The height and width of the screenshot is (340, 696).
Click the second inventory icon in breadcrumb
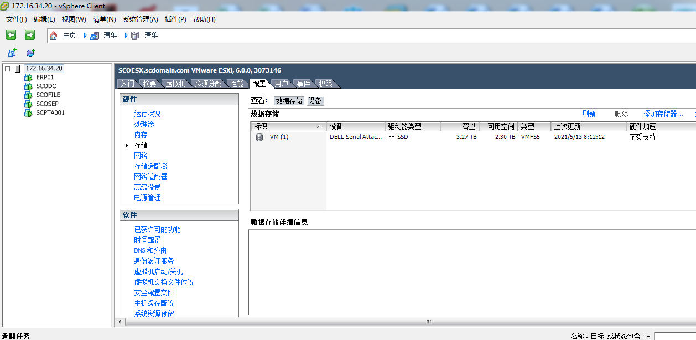point(135,35)
